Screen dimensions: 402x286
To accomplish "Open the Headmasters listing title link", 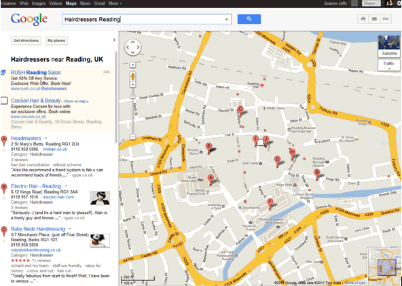I will coord(26,139).
